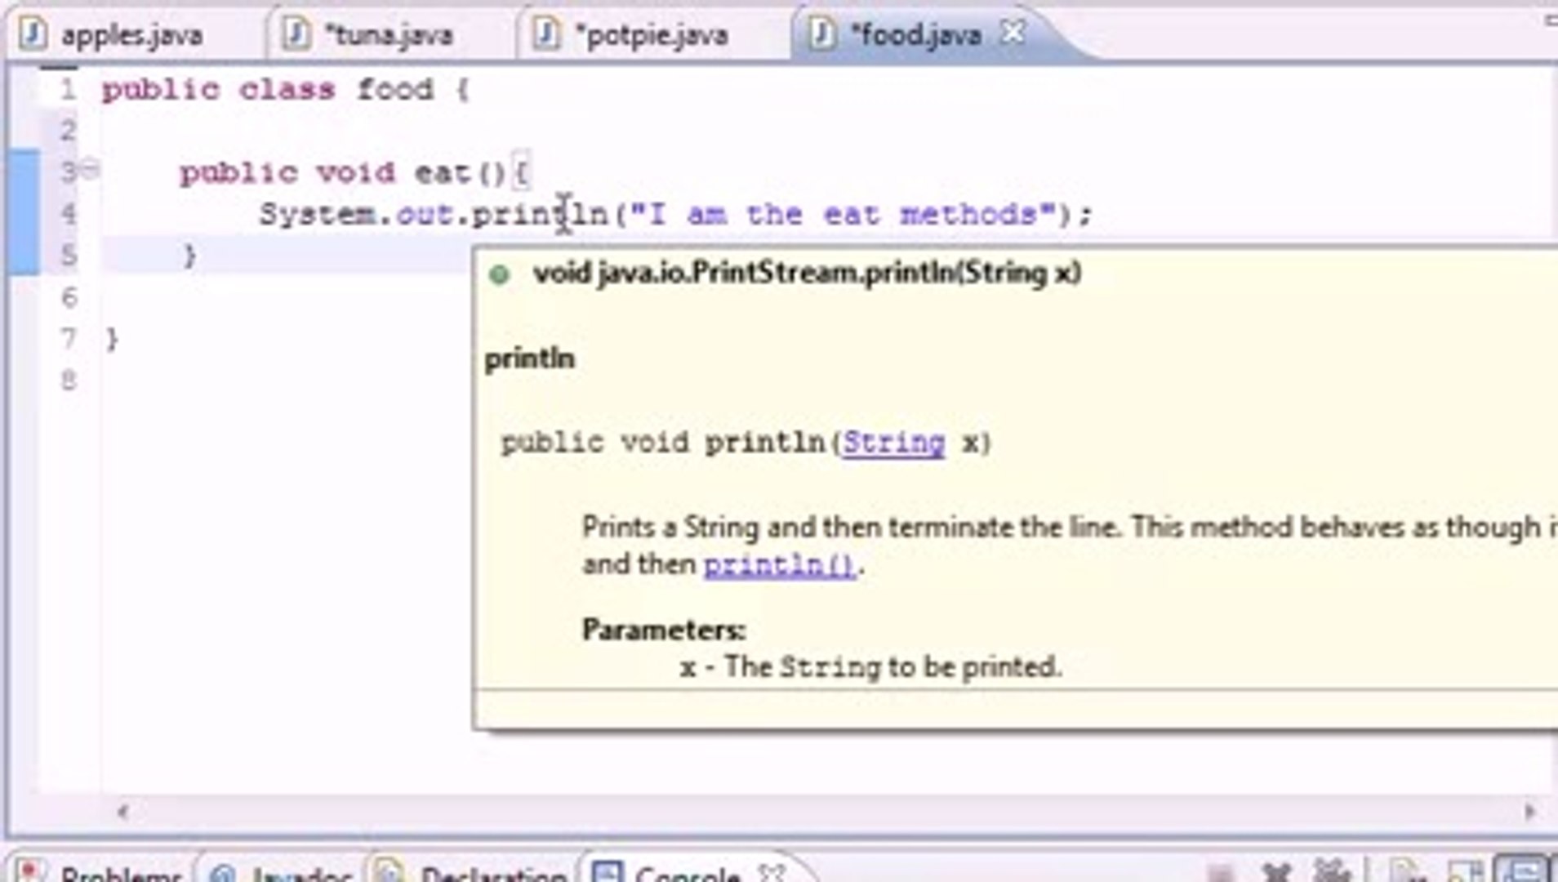Screen dimensions: 1558x882
Task: Close the food.java editor tab
Action: click(1013, 33)
